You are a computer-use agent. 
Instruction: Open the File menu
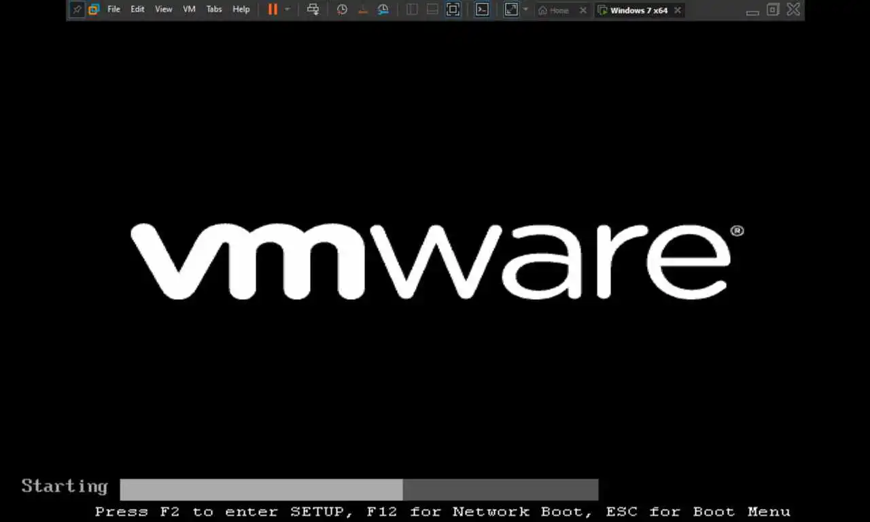coord(114,10)
